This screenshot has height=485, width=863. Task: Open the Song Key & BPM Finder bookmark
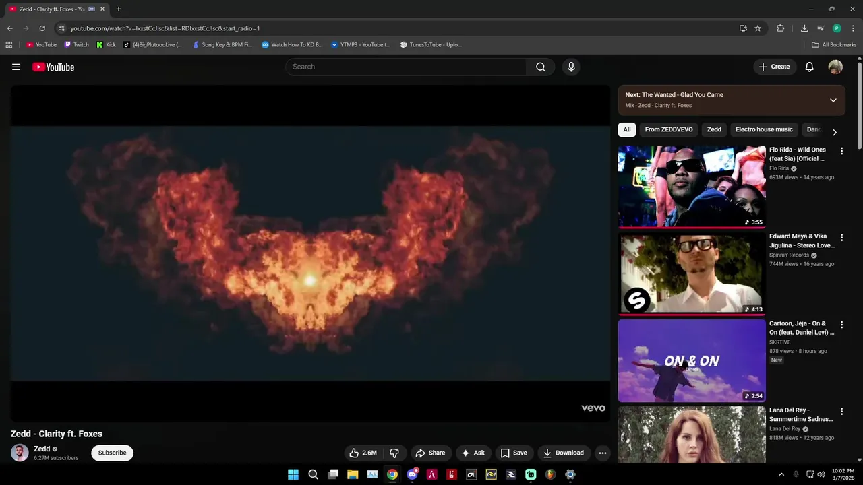222,45
